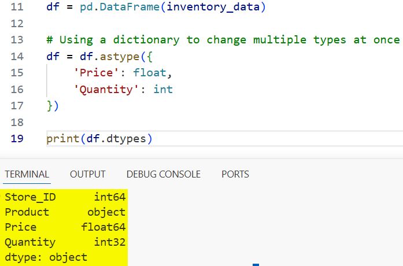Click line number 15 in gutter
The height and width of the screenshot is (266, 403).
pyautogui.click(x=17, y=73)
